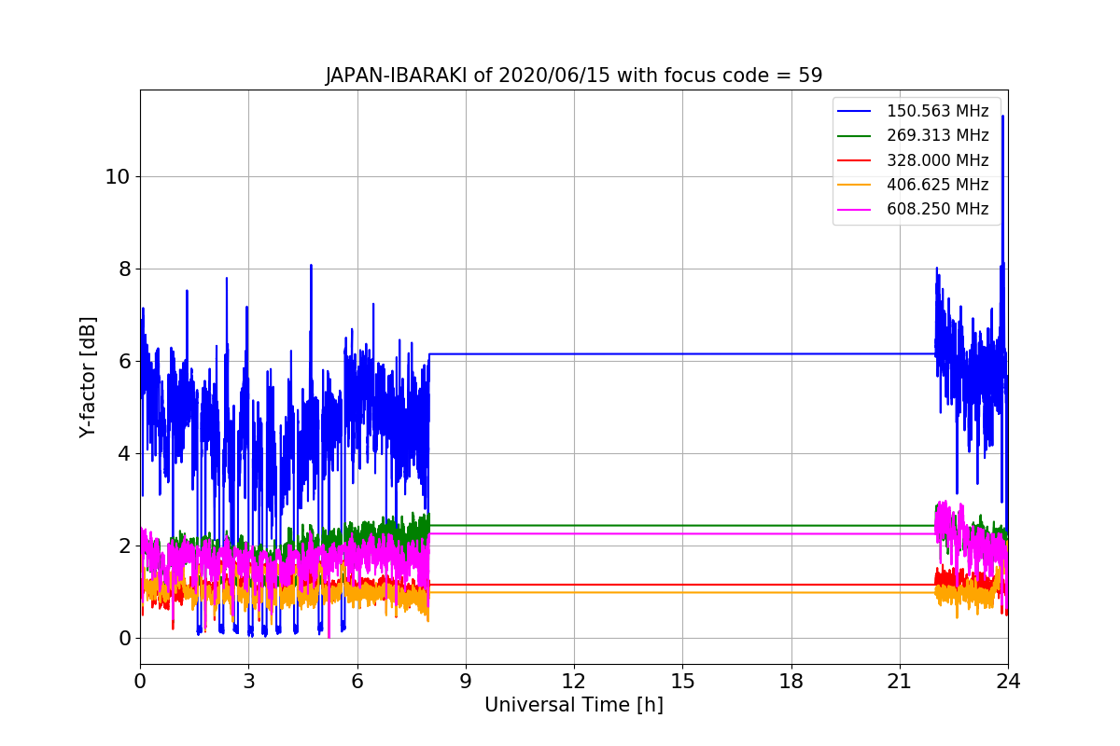The image size is (1120, 746).
Task: Click the blue spike peak near 24 hours
Action: pos(1002,117)
